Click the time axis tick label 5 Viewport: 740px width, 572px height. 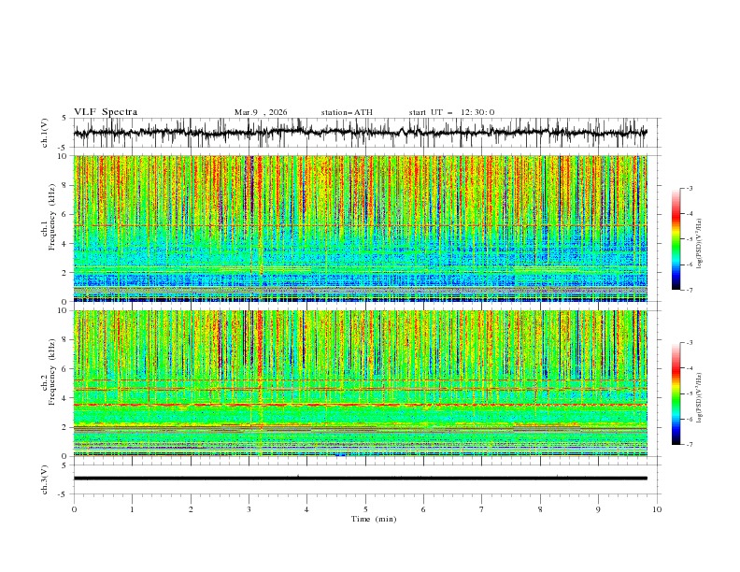pos(365,509)
